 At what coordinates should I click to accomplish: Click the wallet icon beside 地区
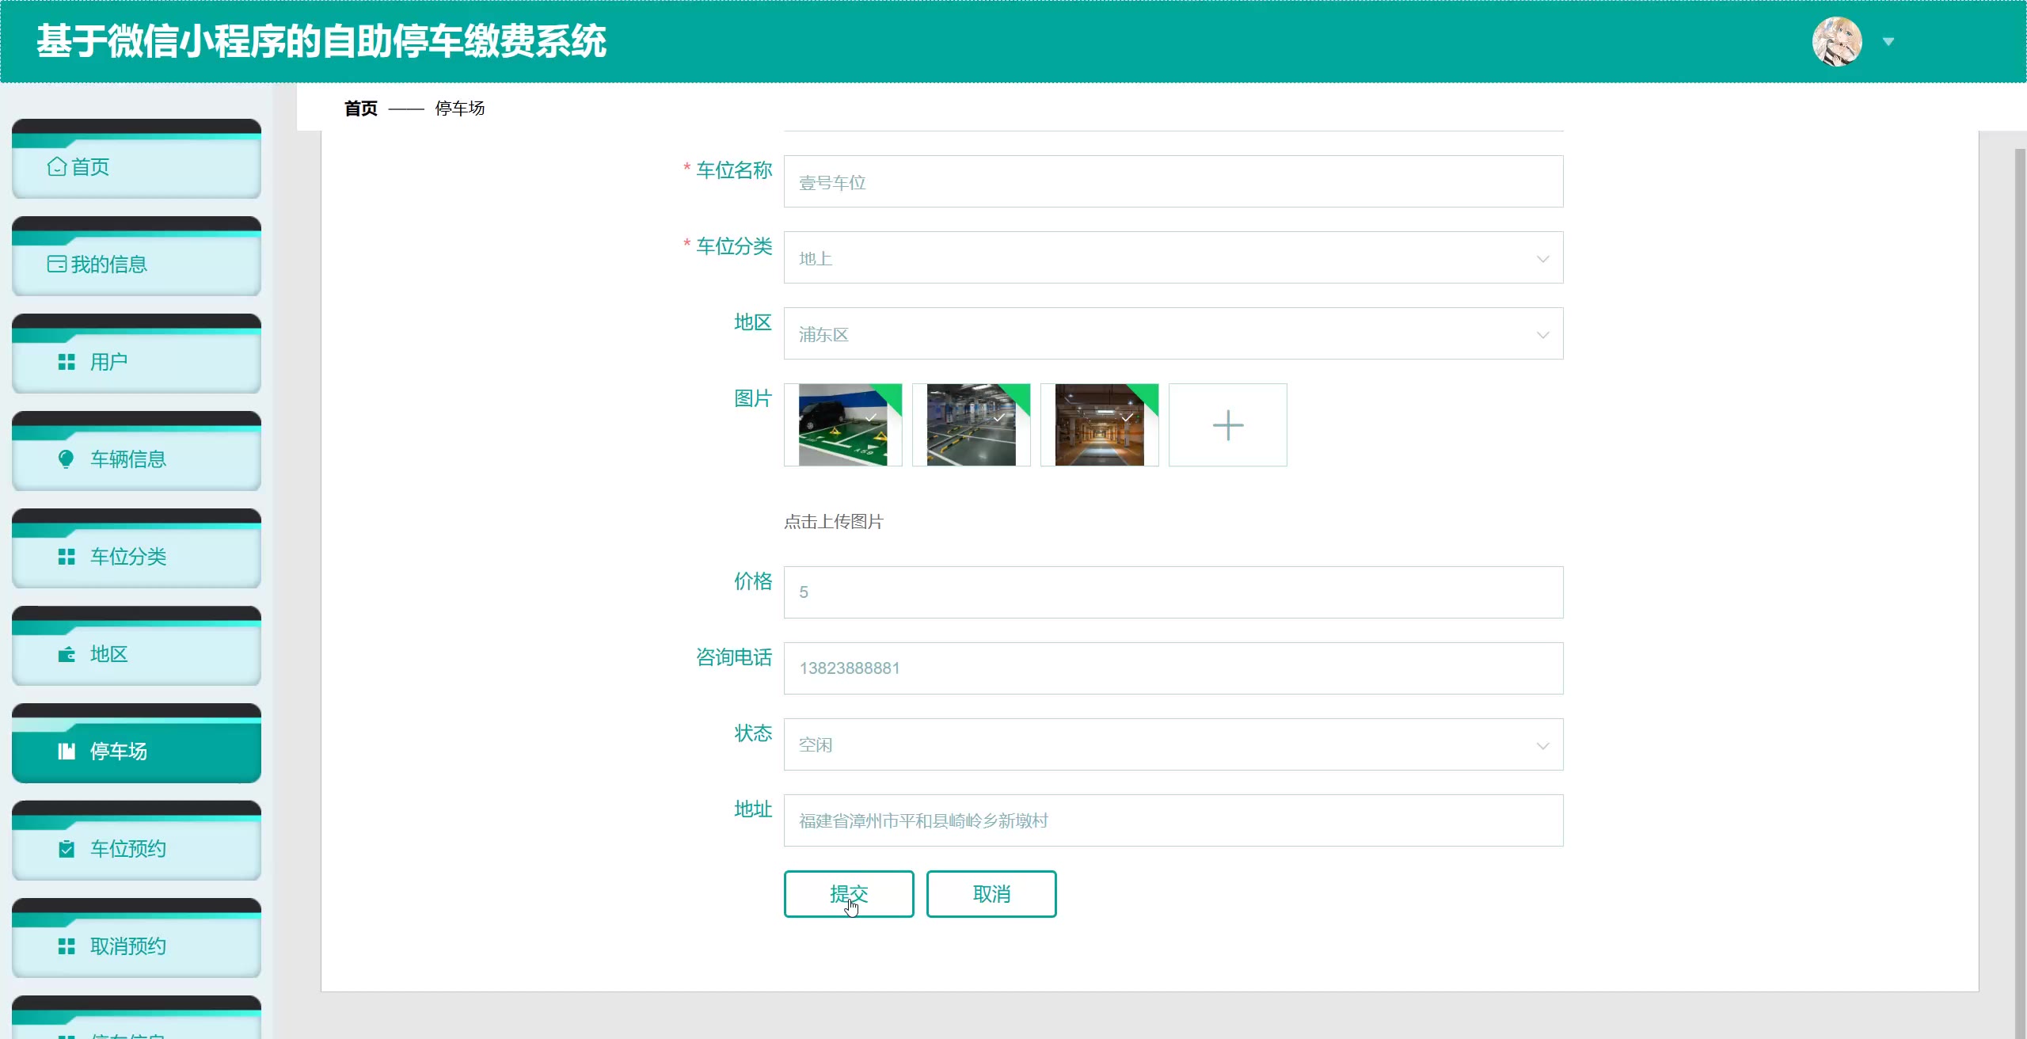[67, 654]
